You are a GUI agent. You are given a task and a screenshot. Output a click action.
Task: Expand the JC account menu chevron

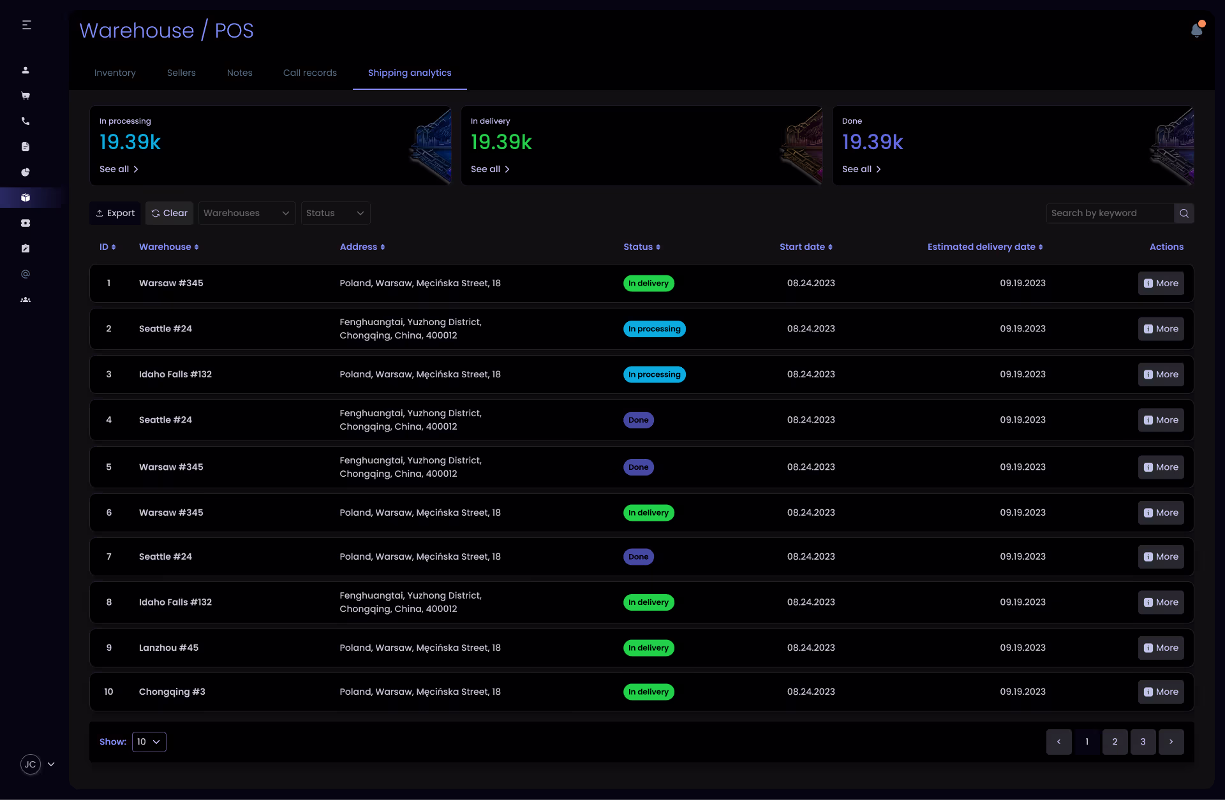point(51,764)
